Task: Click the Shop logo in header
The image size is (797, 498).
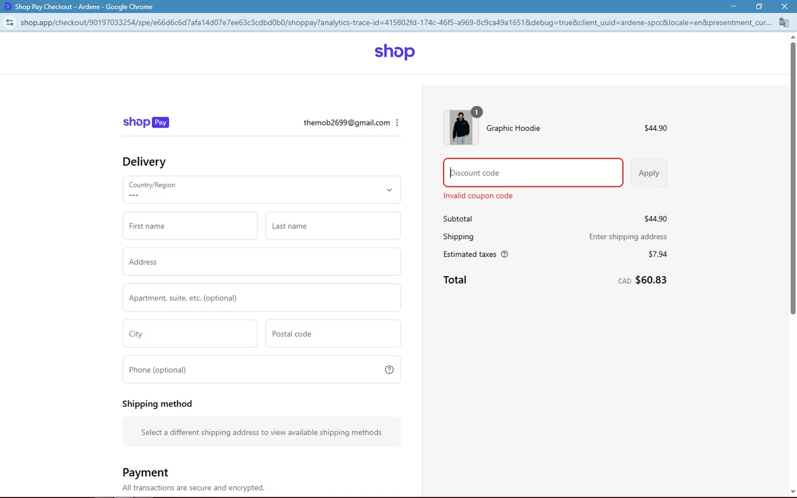Action: 395,51
